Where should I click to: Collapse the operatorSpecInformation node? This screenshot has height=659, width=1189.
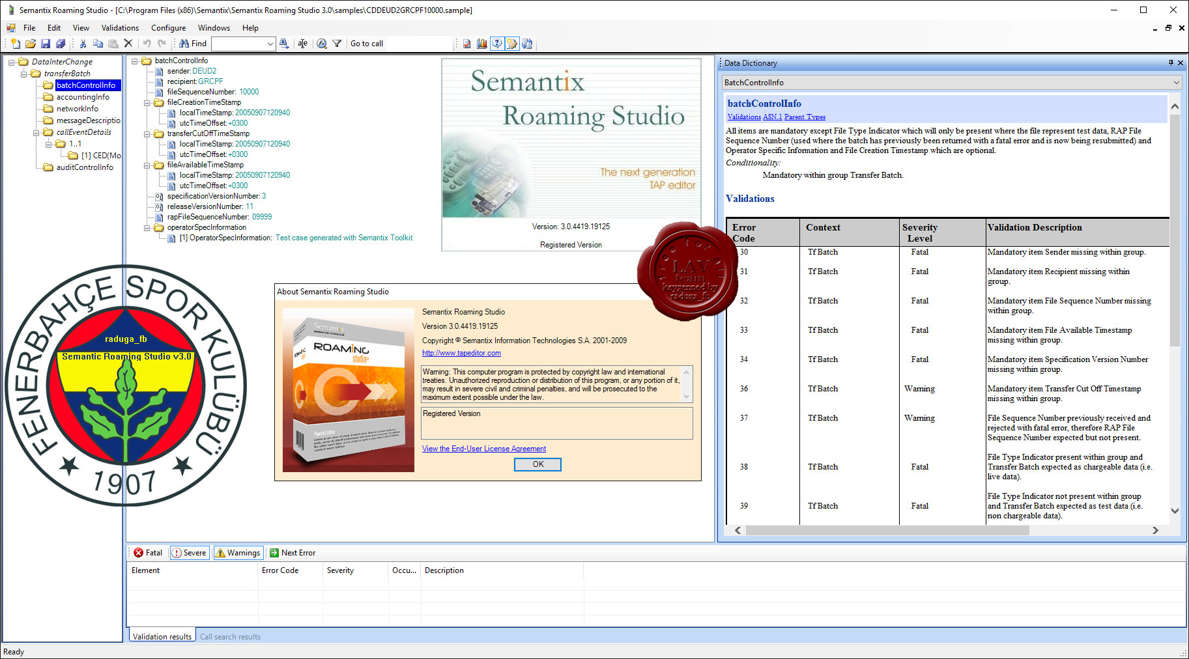(x=147, y=227)
